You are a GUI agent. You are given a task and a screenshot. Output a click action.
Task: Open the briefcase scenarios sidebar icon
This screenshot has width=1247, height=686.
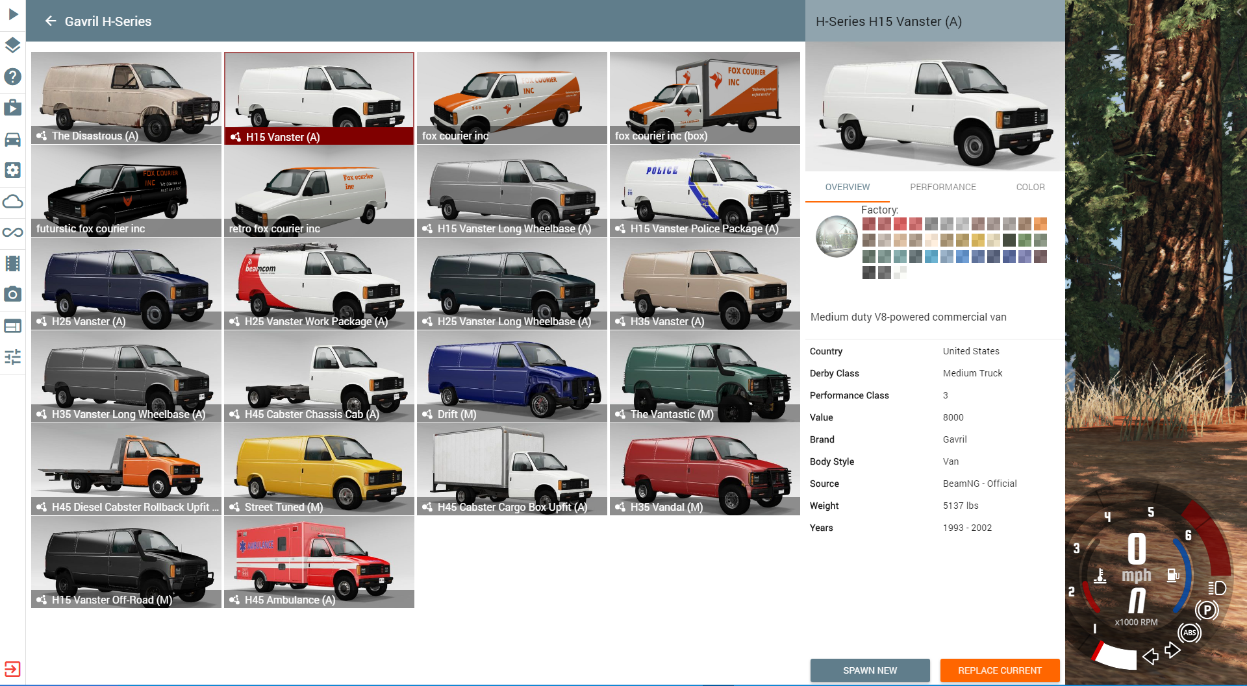tap(13, 107)
